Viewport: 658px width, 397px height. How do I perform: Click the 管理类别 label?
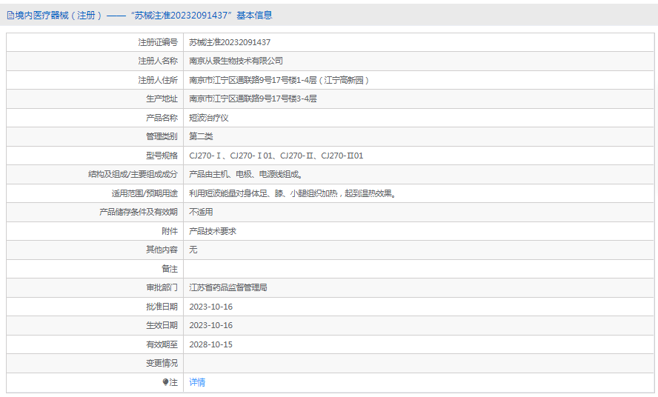[x=162, y=136]
